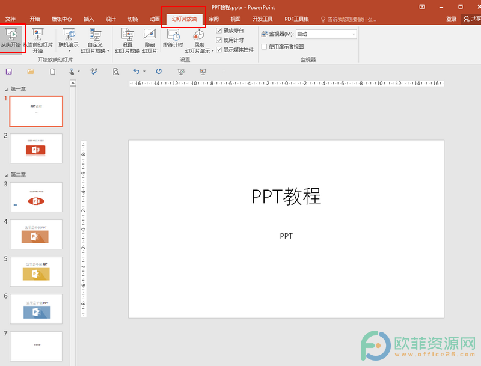Toggle the 使用计时 checkbox
The height and width of the screenshot is (366, 481).
[219, 40]
